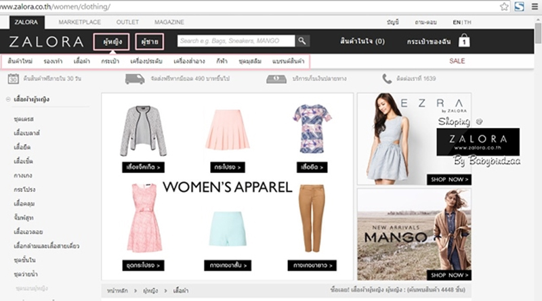Open the pink lace dress image
Viewport: 542px width, 301px height.
point(144,218)
